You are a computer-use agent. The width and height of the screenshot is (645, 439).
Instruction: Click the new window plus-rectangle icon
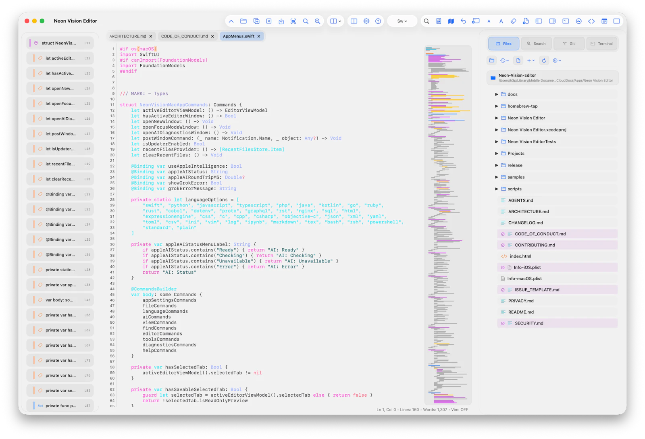click(476, 21)
